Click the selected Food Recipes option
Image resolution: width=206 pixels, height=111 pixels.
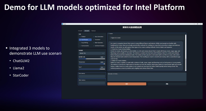click(x=85, y=40)
